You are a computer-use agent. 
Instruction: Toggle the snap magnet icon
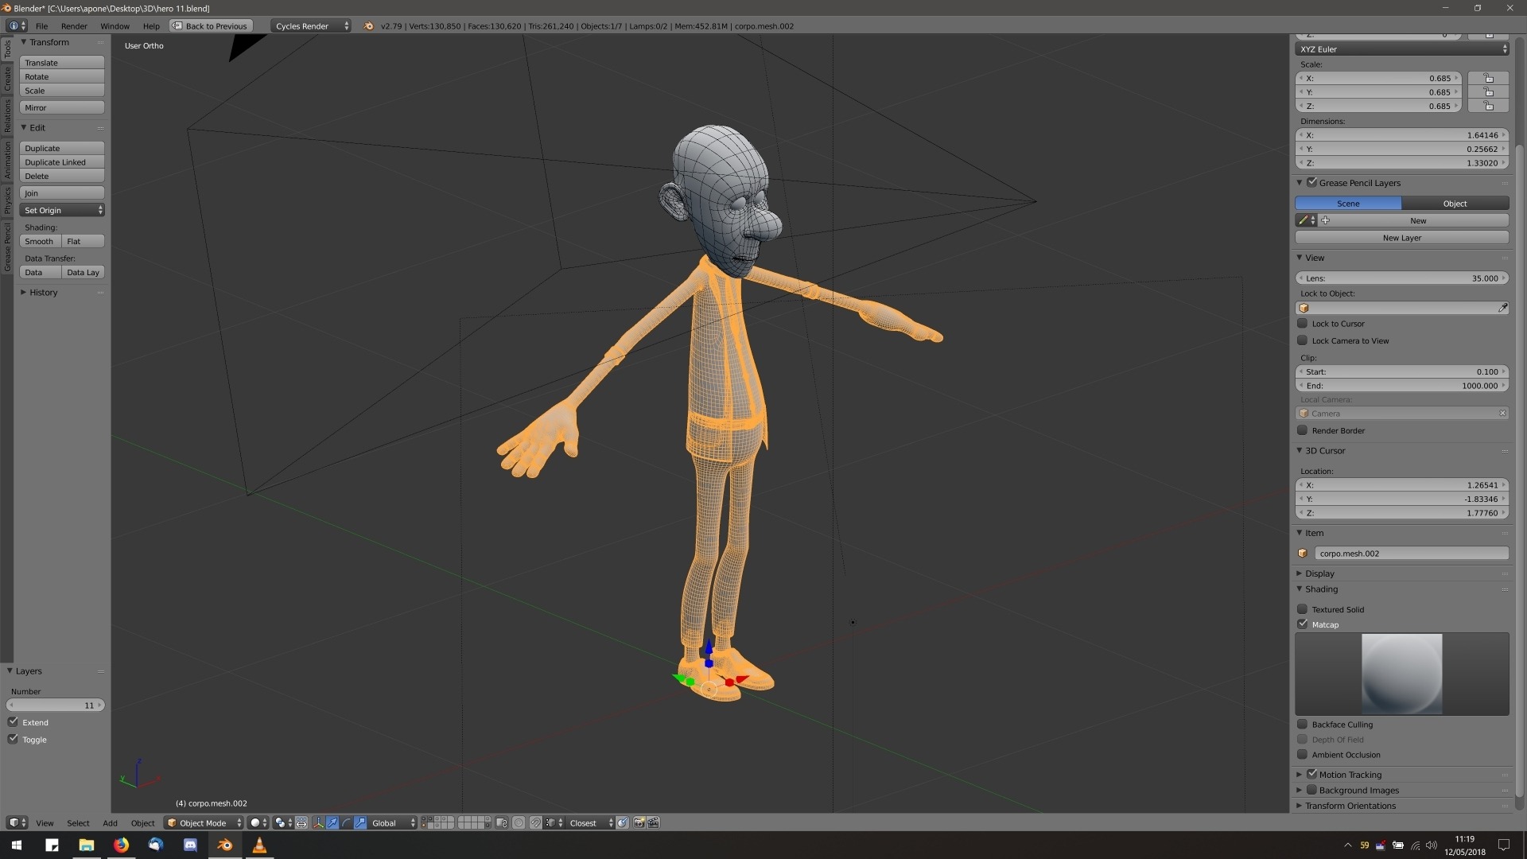536,823
